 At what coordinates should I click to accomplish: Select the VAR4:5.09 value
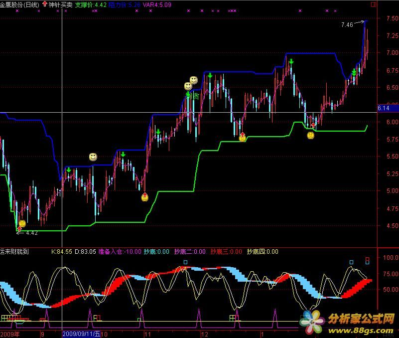(157, 4)
